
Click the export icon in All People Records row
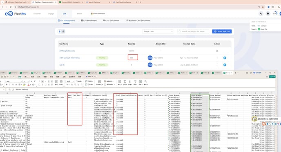[x=217, y=51]
